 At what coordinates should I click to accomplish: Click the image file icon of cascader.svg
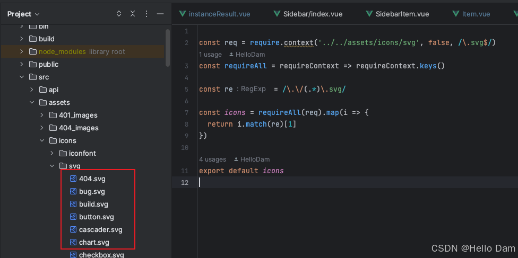click(73, 229)
